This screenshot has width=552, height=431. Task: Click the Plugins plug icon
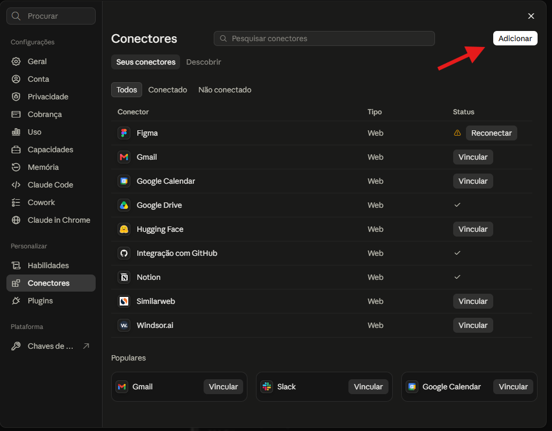point(16,301)
